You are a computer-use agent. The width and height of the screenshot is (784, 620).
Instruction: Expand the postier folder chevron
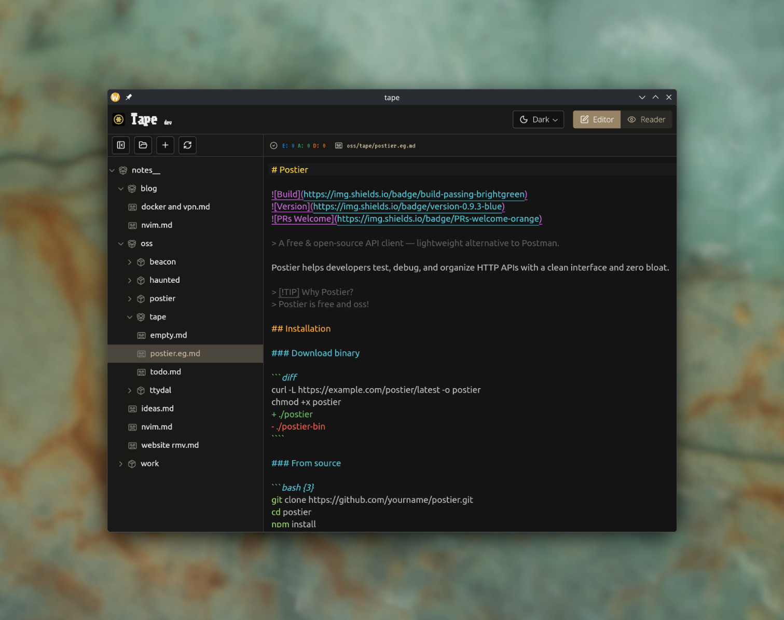130,299
